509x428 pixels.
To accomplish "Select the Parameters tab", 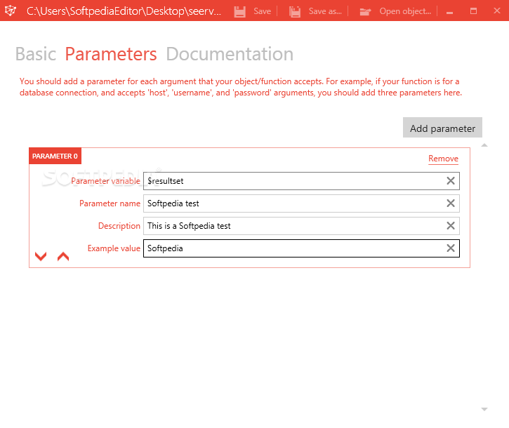I will coord(111,54).
